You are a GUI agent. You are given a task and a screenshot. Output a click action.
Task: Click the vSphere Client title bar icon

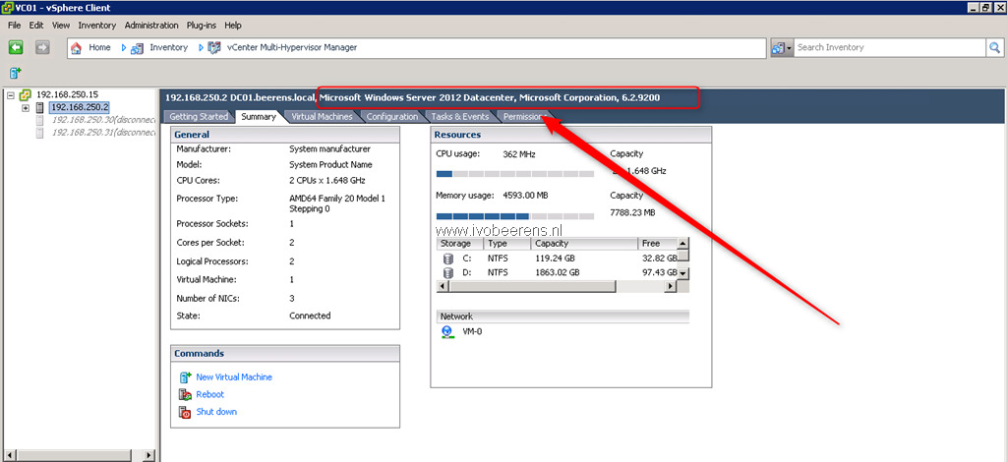pos(8,8)
